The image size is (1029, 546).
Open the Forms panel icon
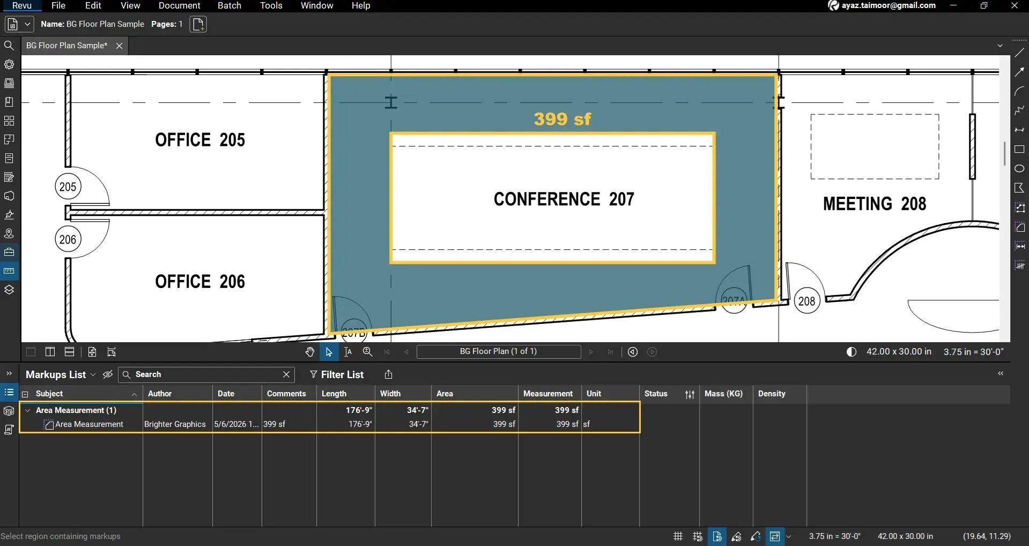click(9, 177)
